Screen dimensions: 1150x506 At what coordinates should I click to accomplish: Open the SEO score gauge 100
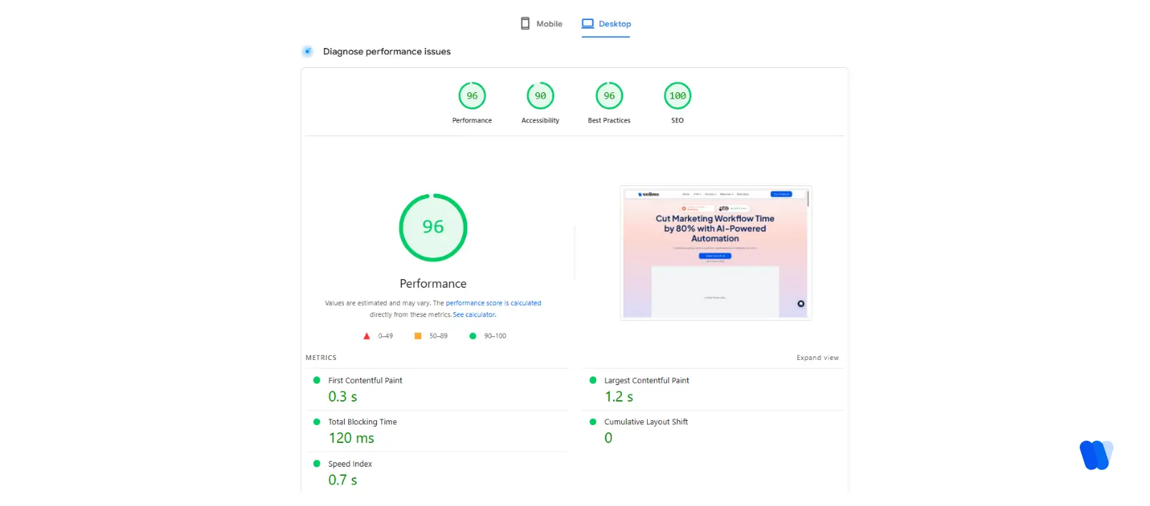pyautogui.click(x=677, y=96)
